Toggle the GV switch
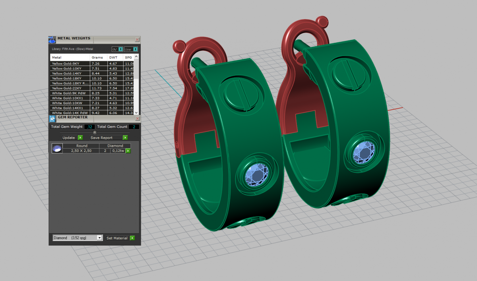Viewport: 477px width, 281px height. [x=120, y=49]
